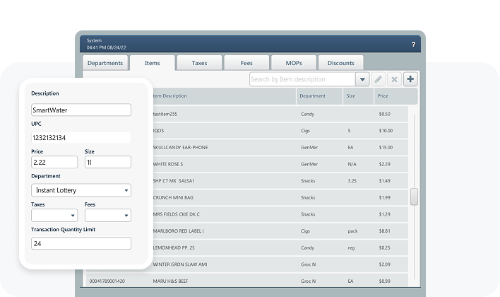Click the delete X icon in toolbar

pyautogui.click(x=395, y=80)
